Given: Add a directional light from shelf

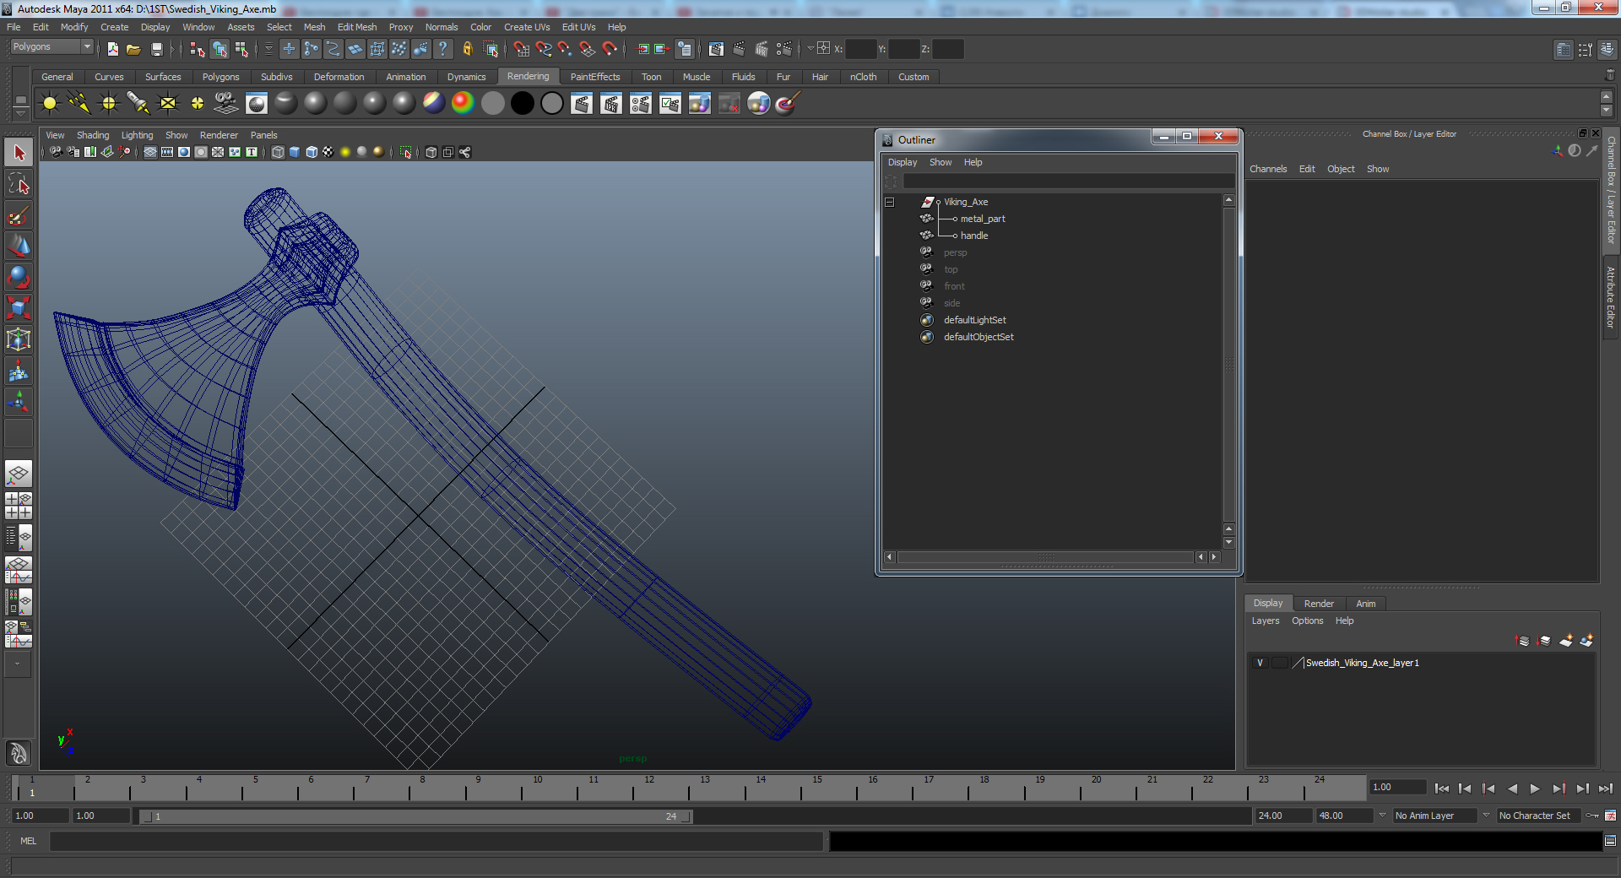Looking at the screenshot, I should pyautogui.click(x=79, y=103).
